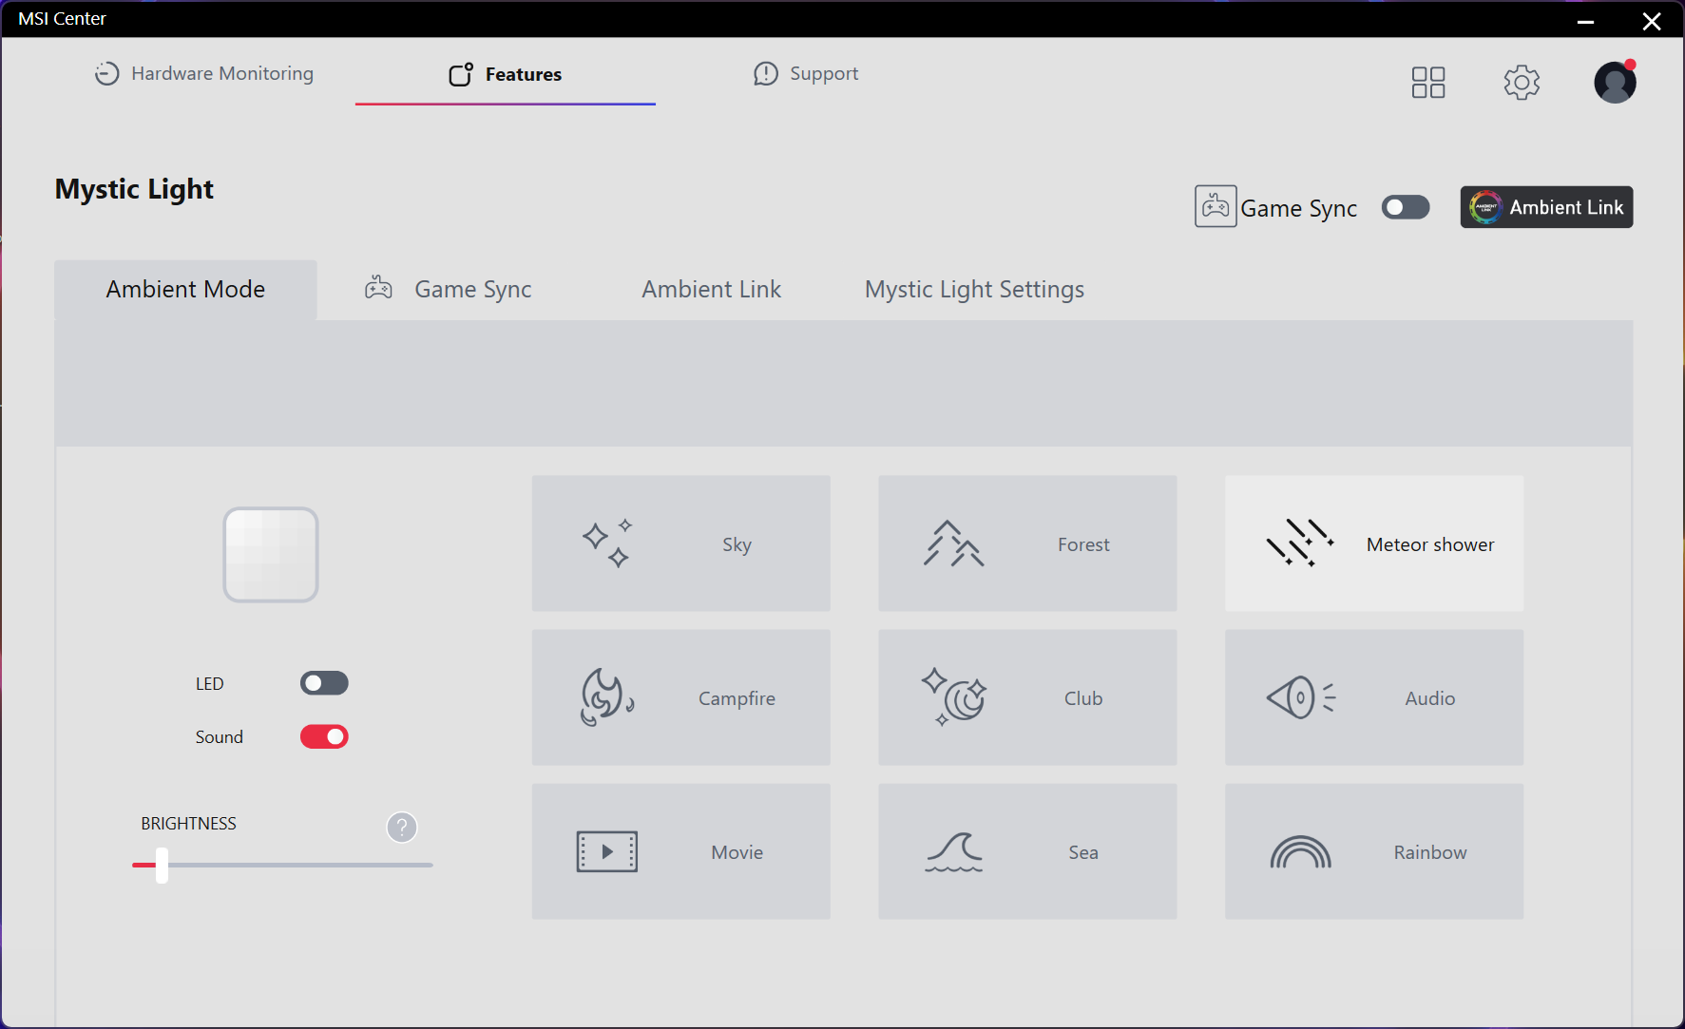Turn off the Sound toggle

pyautogui.click(x=324, y=736)
